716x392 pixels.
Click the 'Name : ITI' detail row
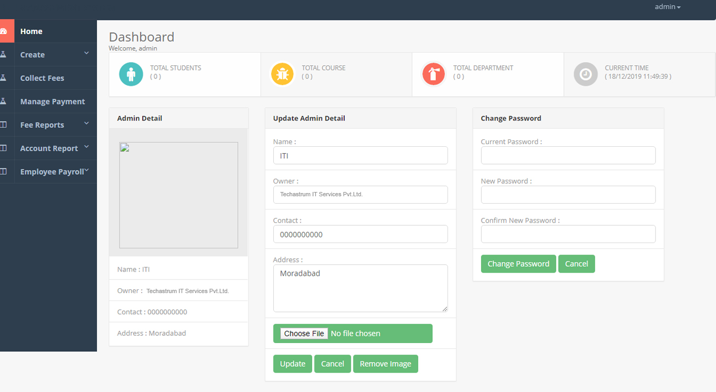pos(178,269)
